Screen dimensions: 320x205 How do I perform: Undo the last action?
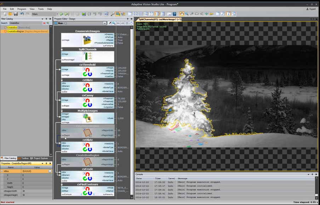[22, 14]
